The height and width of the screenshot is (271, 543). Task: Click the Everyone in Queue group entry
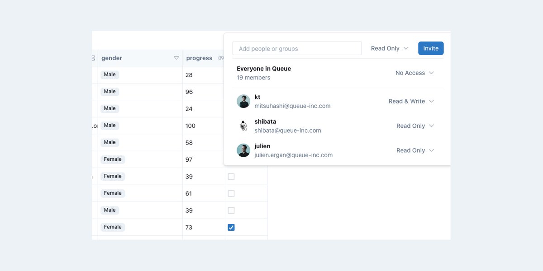coord(264,69)
